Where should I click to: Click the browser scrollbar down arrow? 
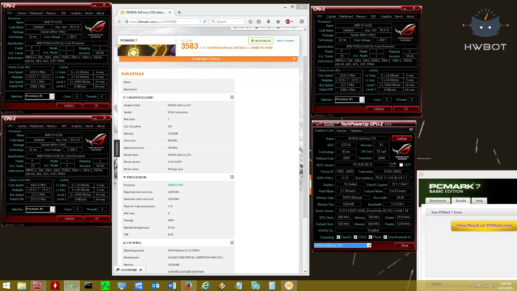point(305,272)
